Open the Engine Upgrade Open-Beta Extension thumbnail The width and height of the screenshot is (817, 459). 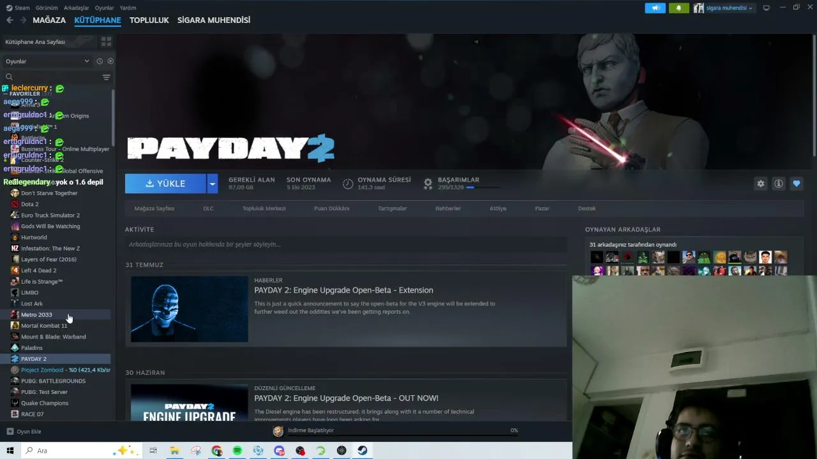coord(190,309)
